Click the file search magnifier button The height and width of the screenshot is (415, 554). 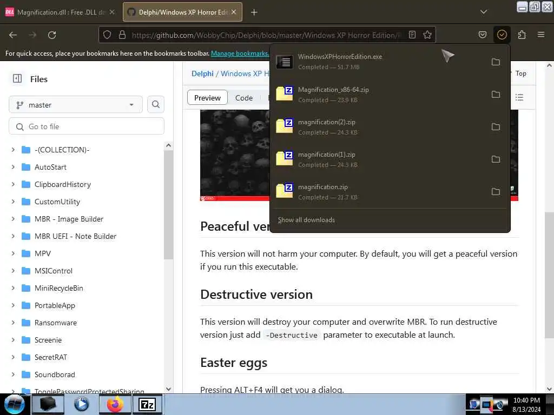coord(155,104)
